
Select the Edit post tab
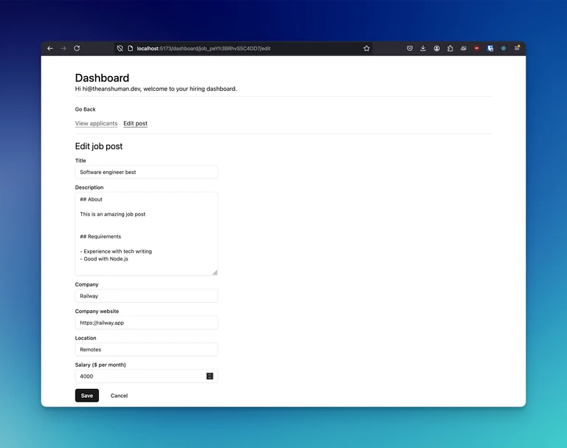(136, 123)
